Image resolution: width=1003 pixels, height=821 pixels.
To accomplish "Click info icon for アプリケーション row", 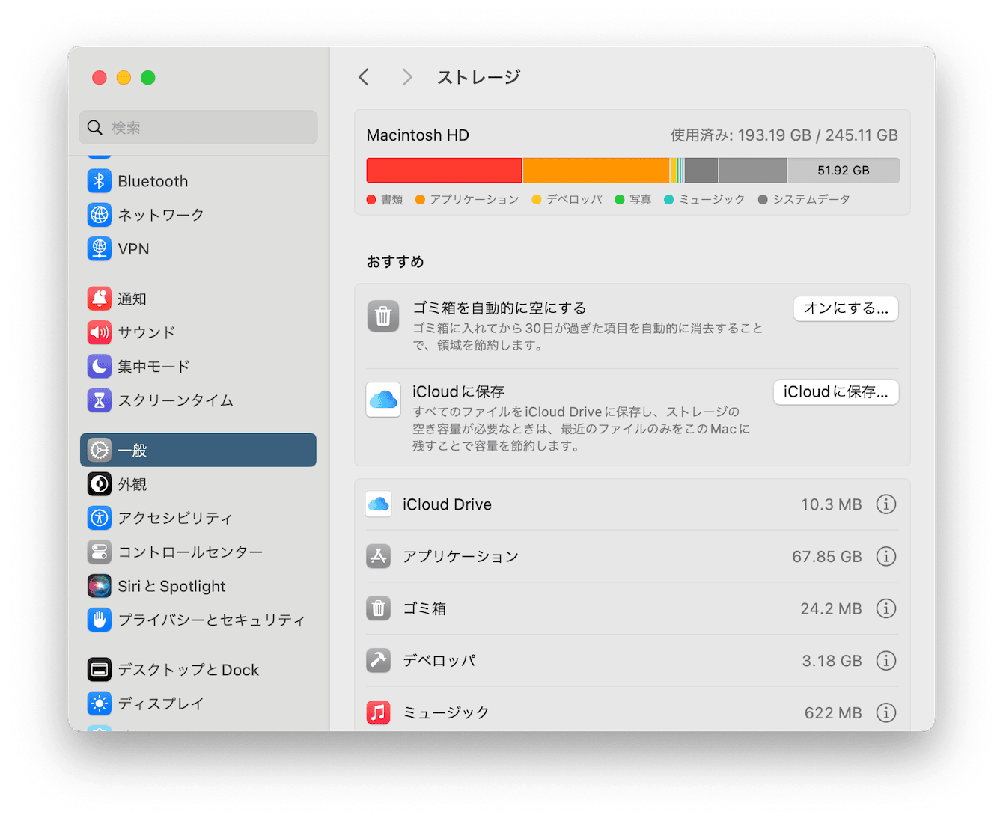I will tap(886, 557).
